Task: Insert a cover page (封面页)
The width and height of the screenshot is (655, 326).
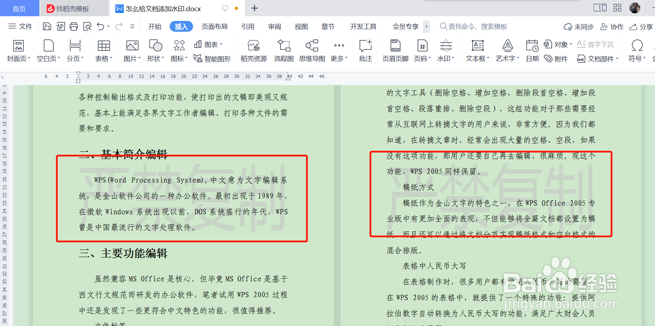Action: click(18, 51)
